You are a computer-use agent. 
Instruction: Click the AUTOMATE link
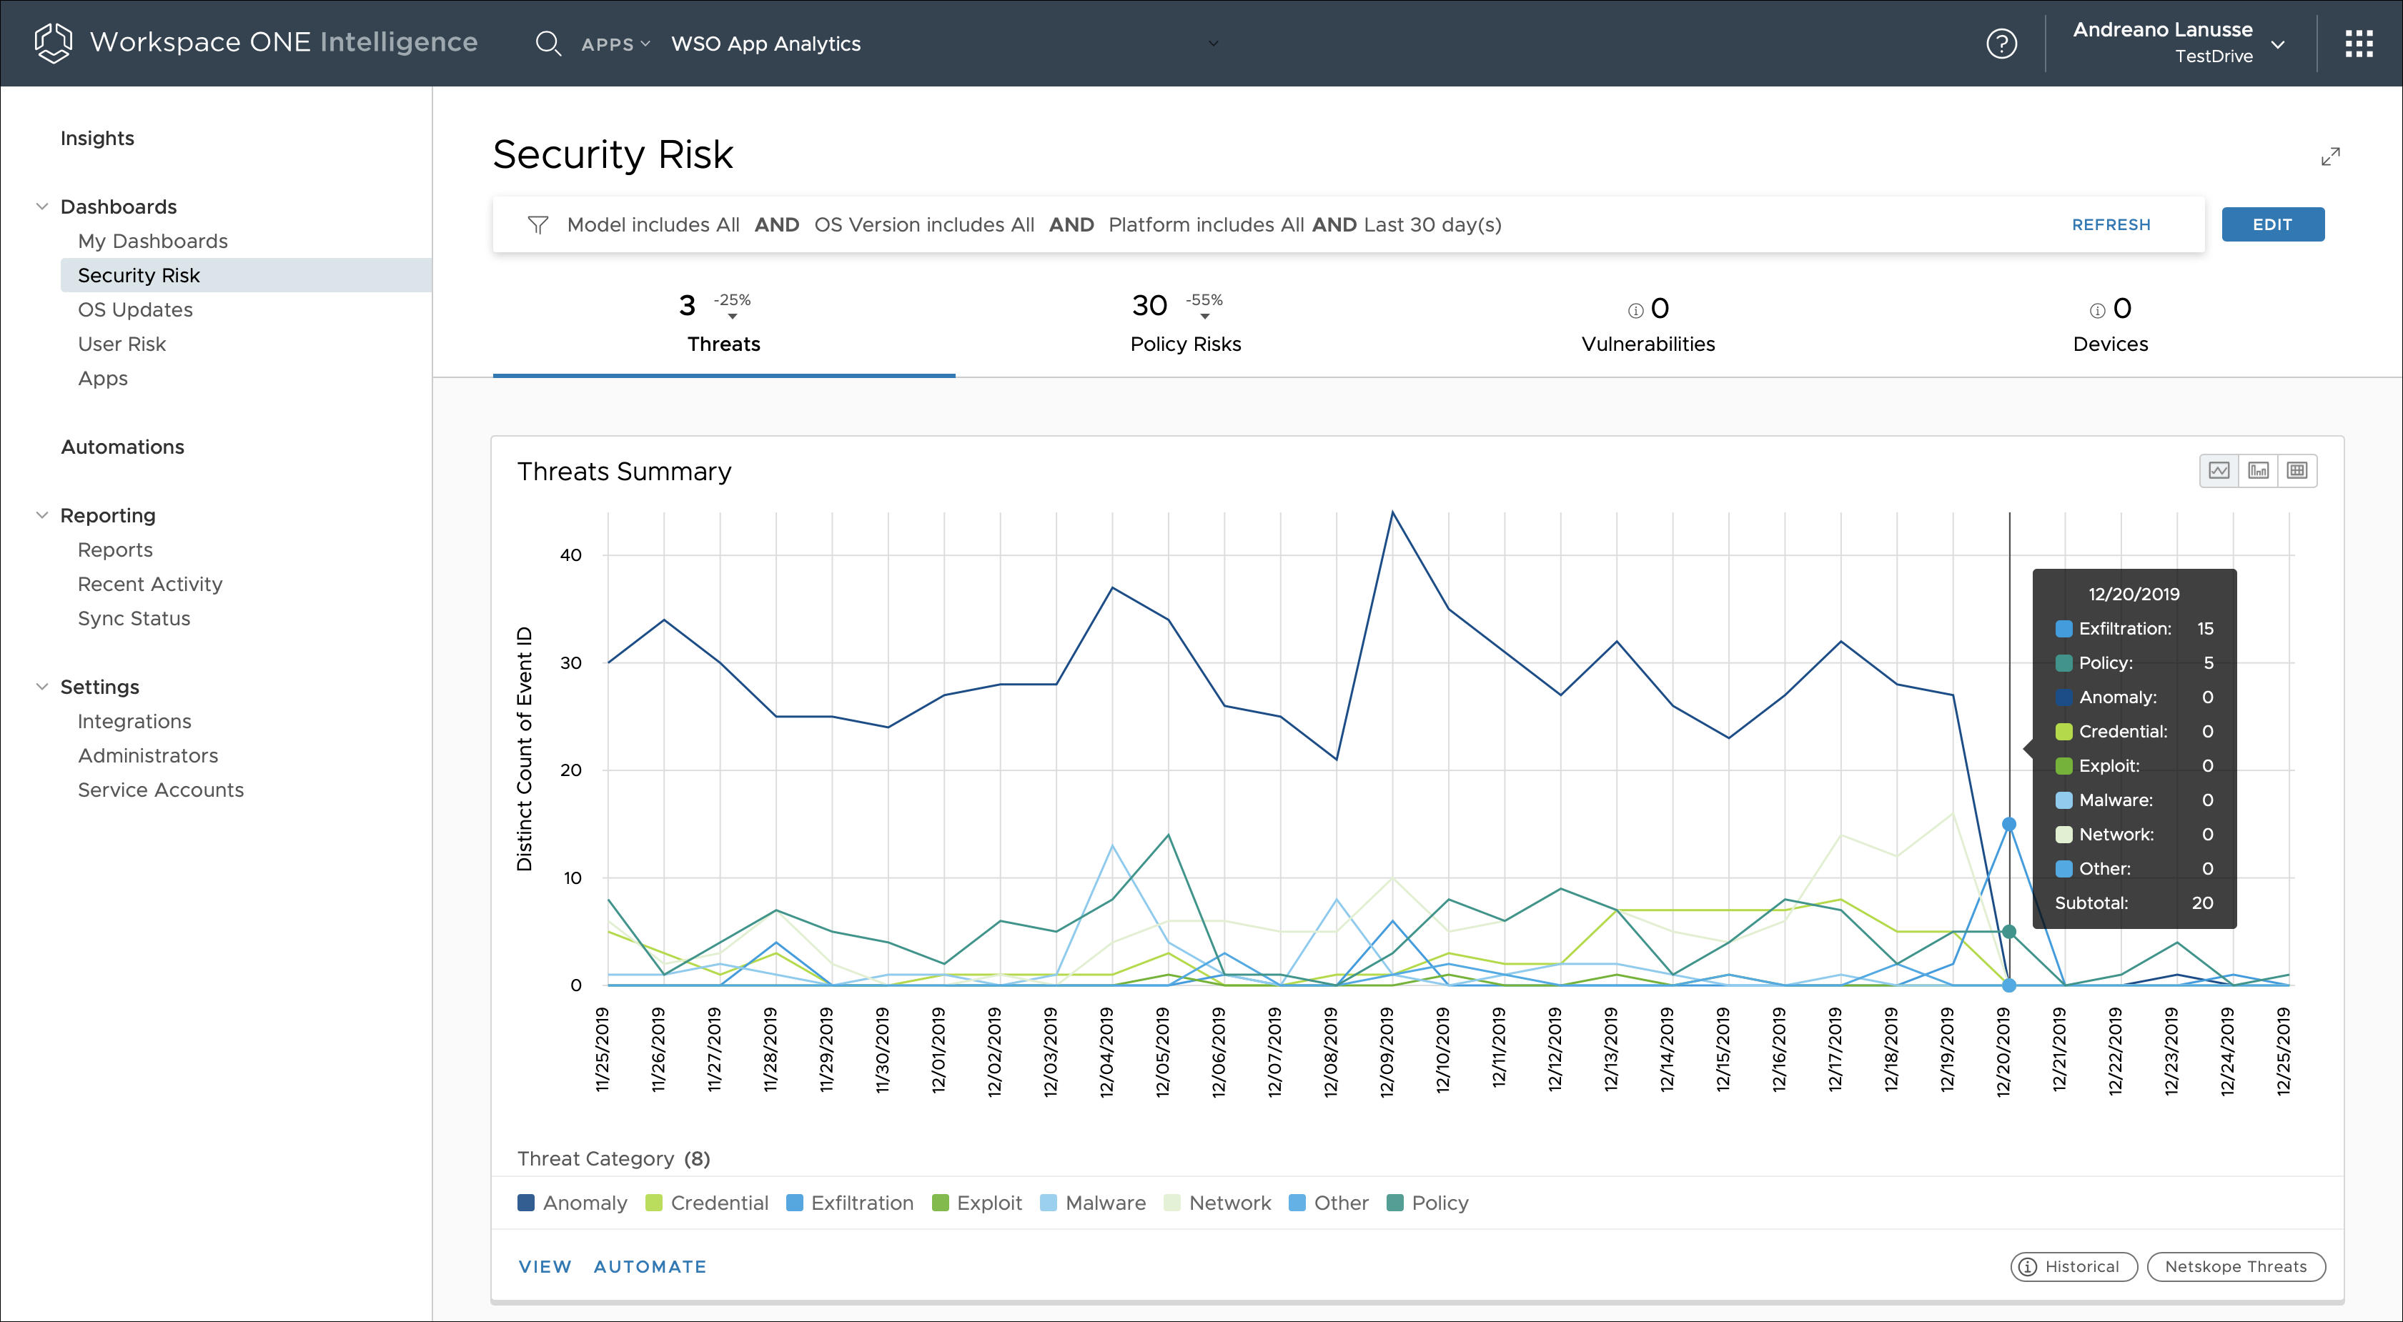(649, 1266)
